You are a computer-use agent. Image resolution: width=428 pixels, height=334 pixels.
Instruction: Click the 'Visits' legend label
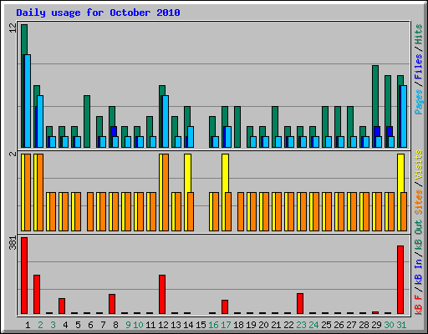tap(419, 165)
